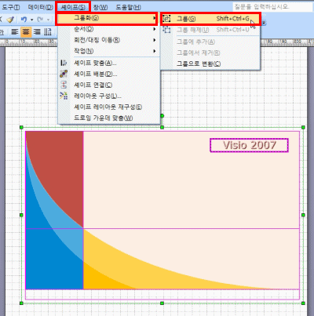Click 드로잉 가운데 맞춤(W) menu entry

(x=104, y=118)
